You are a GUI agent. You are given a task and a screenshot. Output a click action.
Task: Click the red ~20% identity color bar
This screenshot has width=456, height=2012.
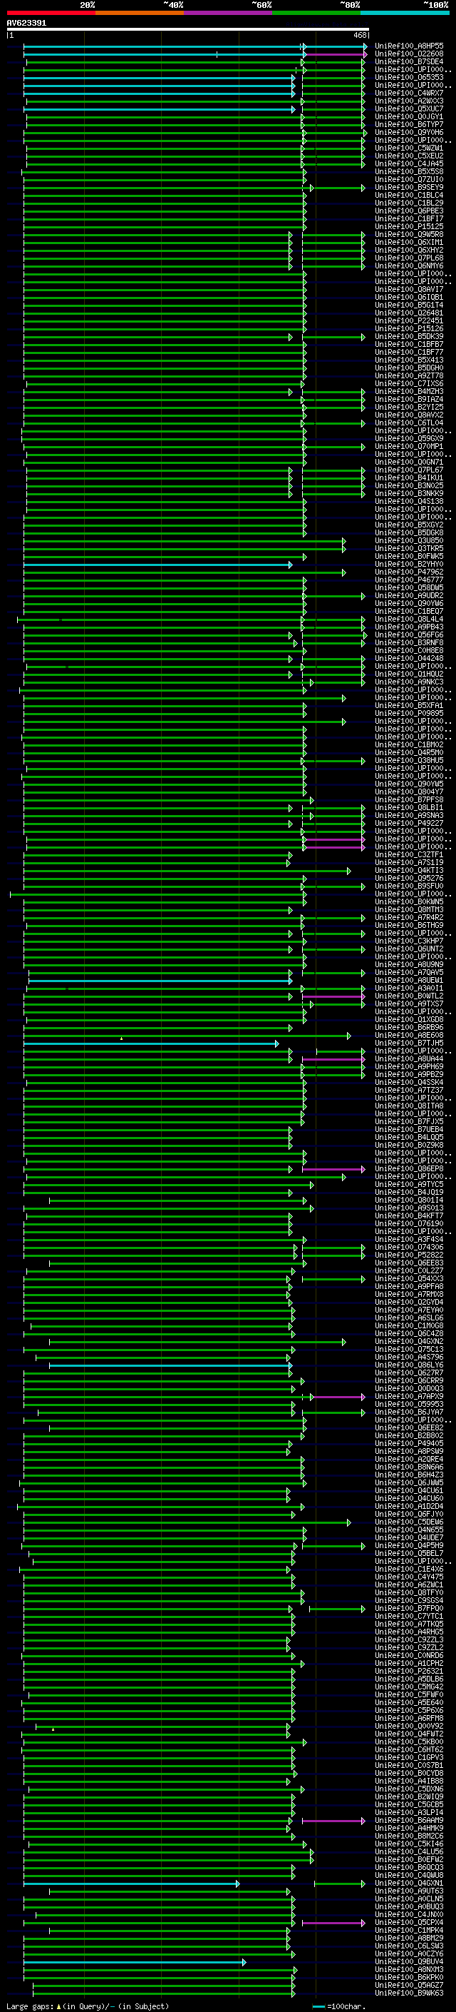click(51, 13)
